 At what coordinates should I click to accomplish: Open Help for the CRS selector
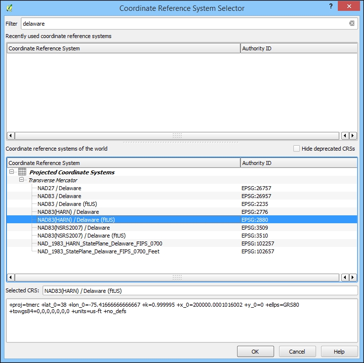[339, 352]
